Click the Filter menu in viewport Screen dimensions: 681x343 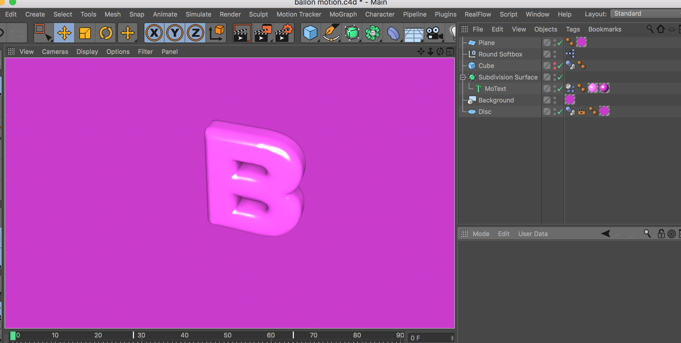(145, 52)
